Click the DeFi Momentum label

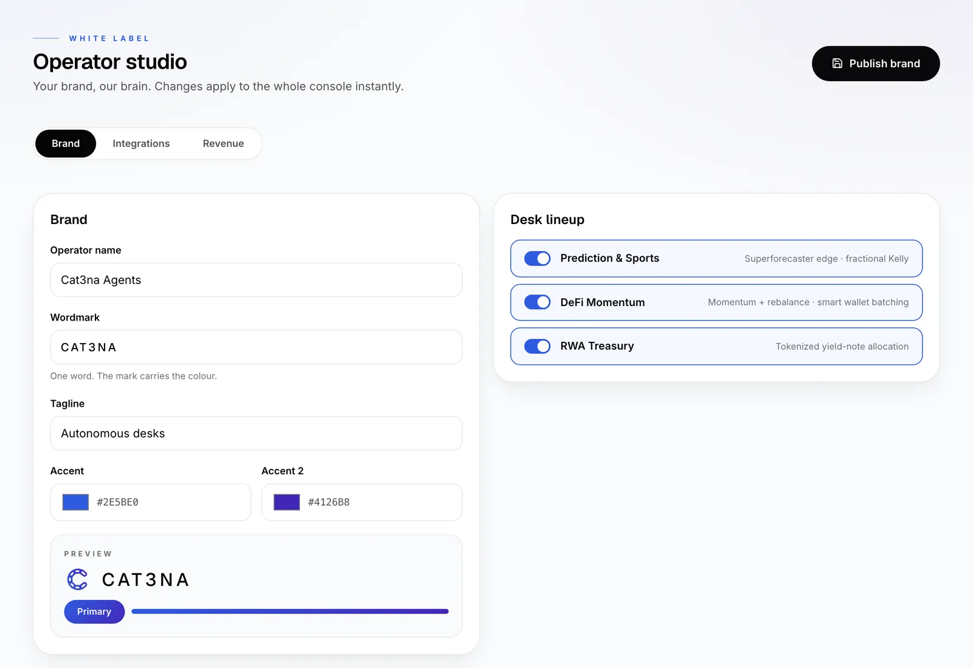click(x=602, y=302)
